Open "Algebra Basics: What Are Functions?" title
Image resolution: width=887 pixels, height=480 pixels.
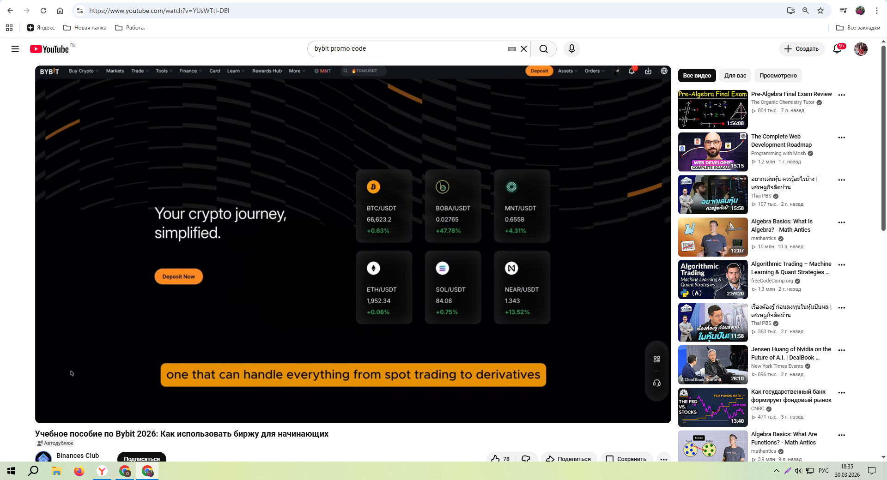(784, 438)
